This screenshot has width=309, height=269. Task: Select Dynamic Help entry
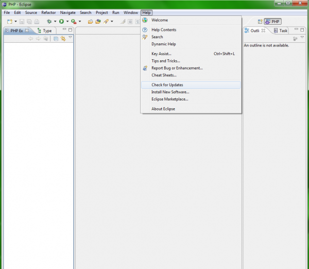191,44
